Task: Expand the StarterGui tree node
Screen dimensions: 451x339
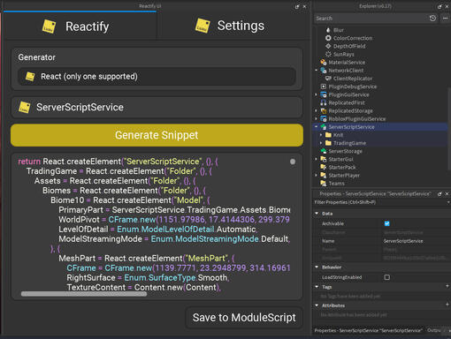Action: (x=317, y=159)
